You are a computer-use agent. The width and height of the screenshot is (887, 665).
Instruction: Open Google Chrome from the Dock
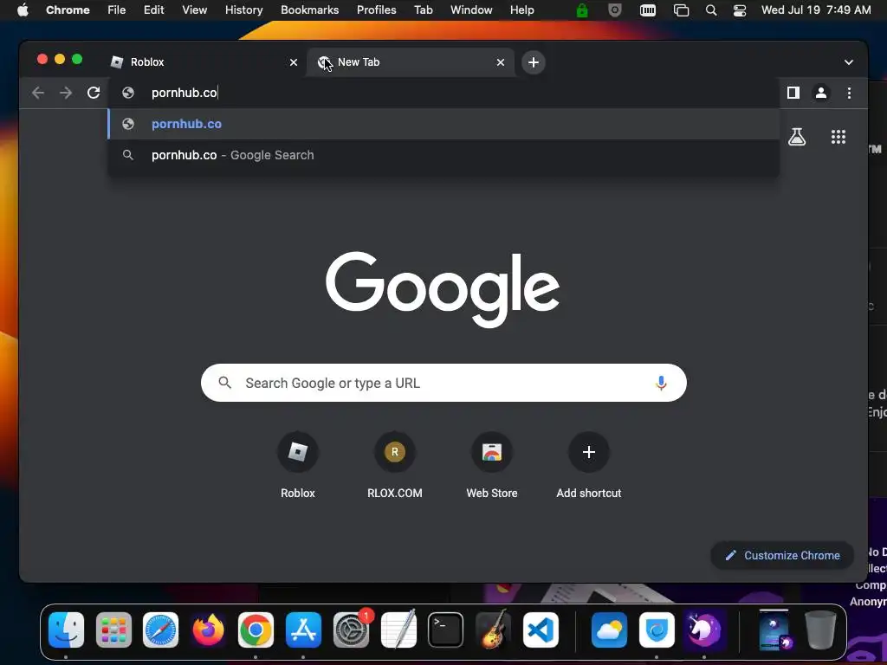[256, 630]
